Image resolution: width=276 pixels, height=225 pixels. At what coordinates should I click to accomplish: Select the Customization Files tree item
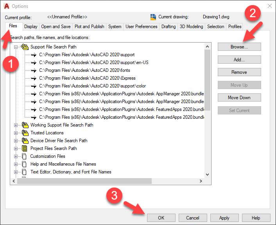coord(48,156)
